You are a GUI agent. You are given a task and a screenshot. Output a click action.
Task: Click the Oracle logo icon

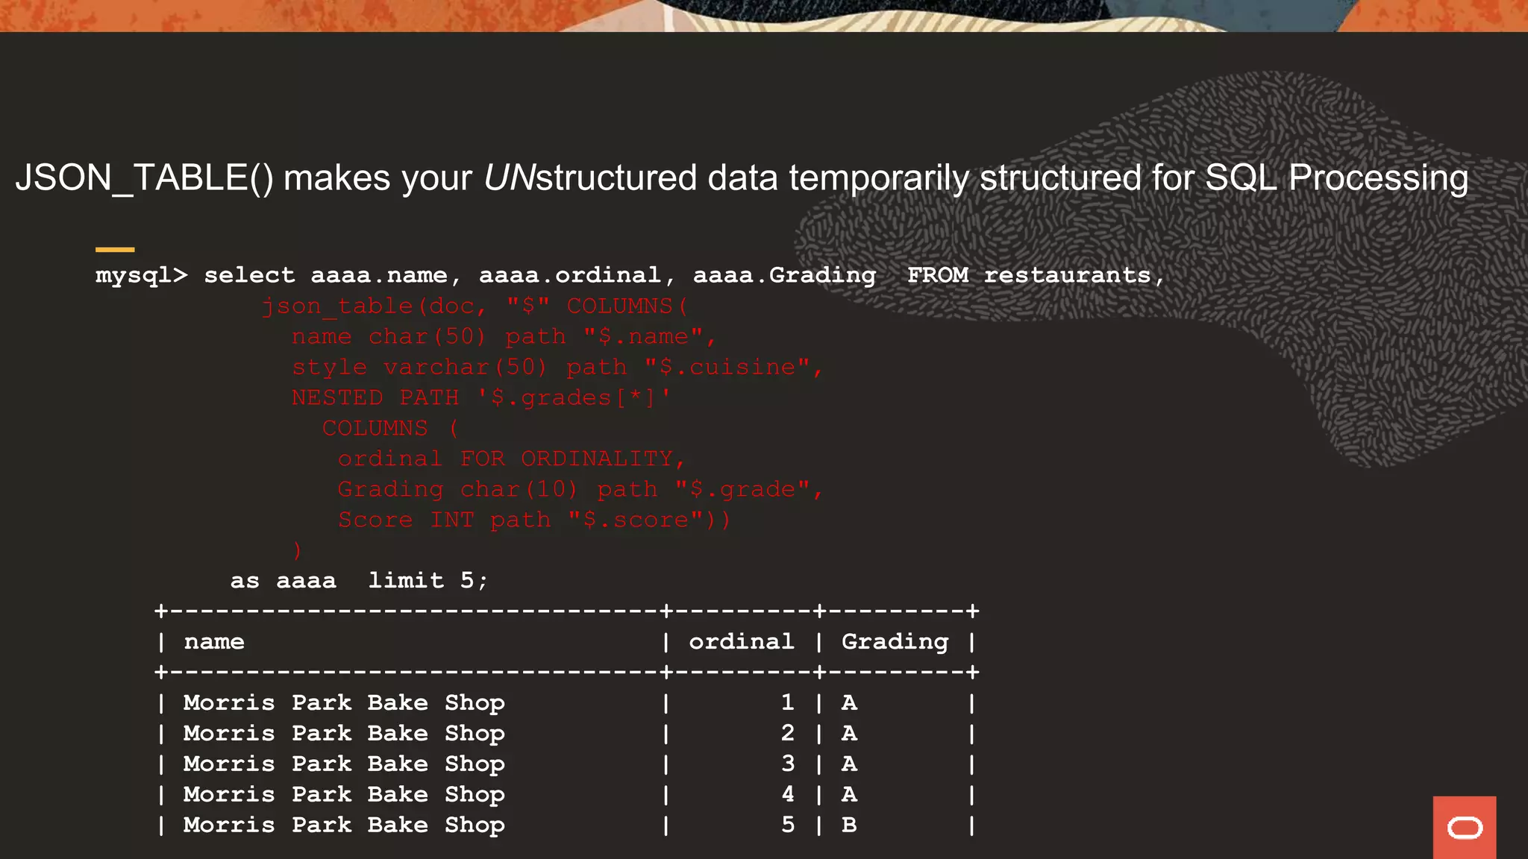coord(1464,827)
